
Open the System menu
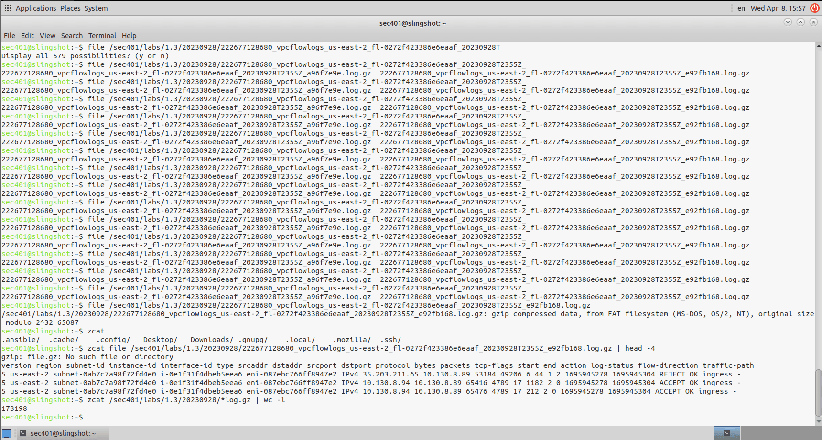point(96,8)
